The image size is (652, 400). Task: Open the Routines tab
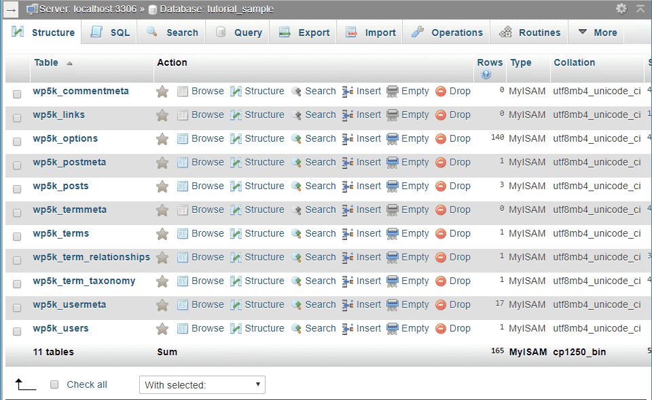(529, 33)
